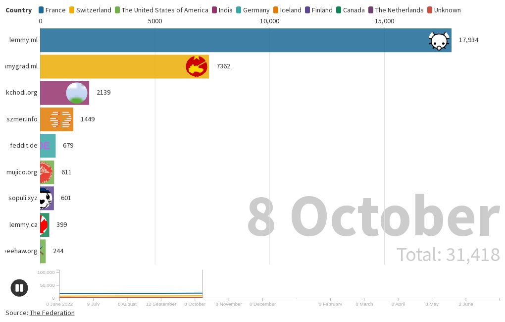Screen dimensions: 505x322
Task: Click the lemmy.ca maple leaf icon
Action: [x=44, y=225]
